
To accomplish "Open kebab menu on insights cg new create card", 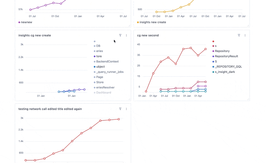I will tap(126, 35).
